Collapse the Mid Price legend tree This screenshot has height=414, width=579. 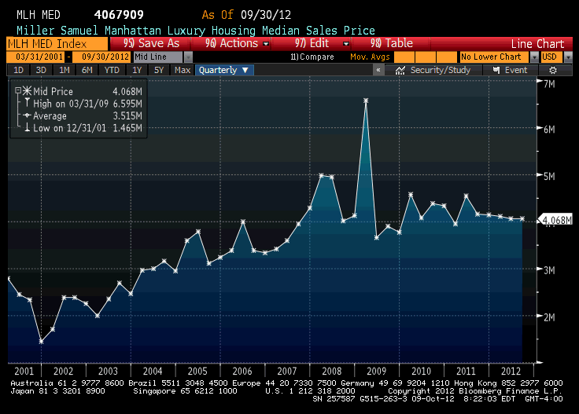tap(17, 92)
